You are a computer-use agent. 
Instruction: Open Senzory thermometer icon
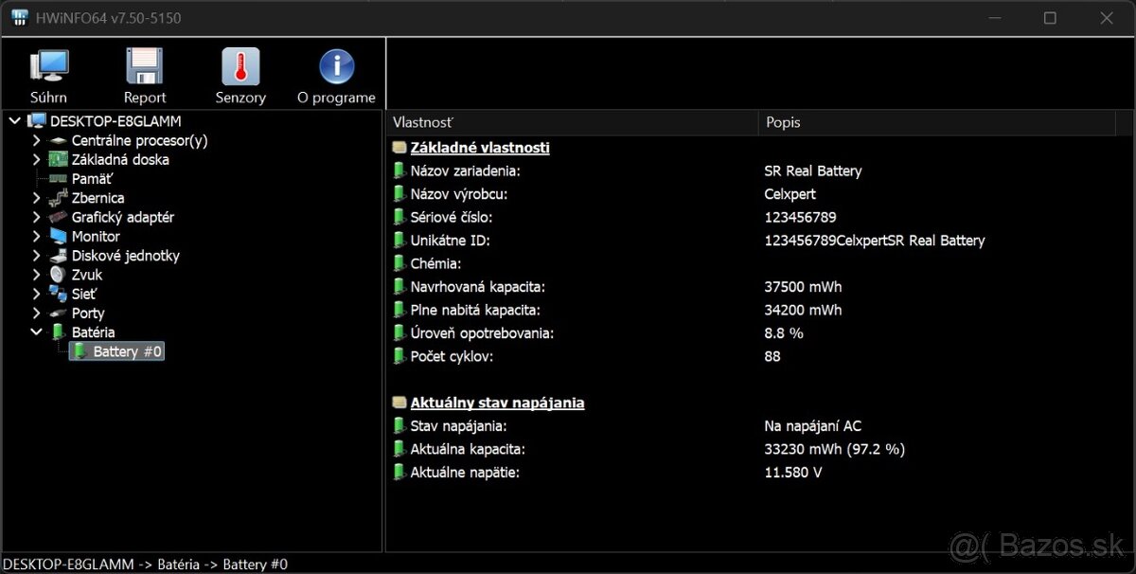click(x=240, y=76)
